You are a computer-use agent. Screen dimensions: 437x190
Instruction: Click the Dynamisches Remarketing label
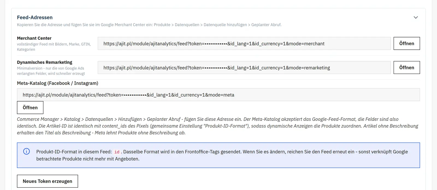pyautogui.click(x=45, y=62)
